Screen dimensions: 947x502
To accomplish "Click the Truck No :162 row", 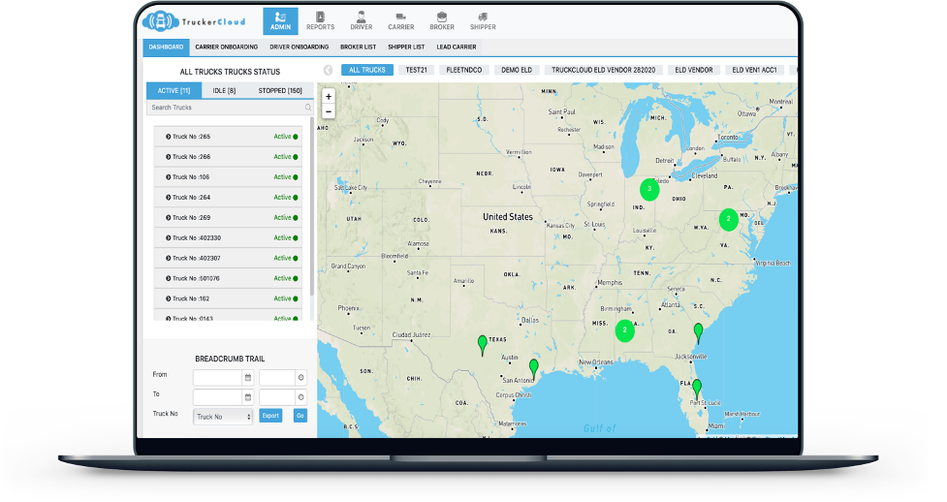I will pyautogui.click(x=229, y=298).
